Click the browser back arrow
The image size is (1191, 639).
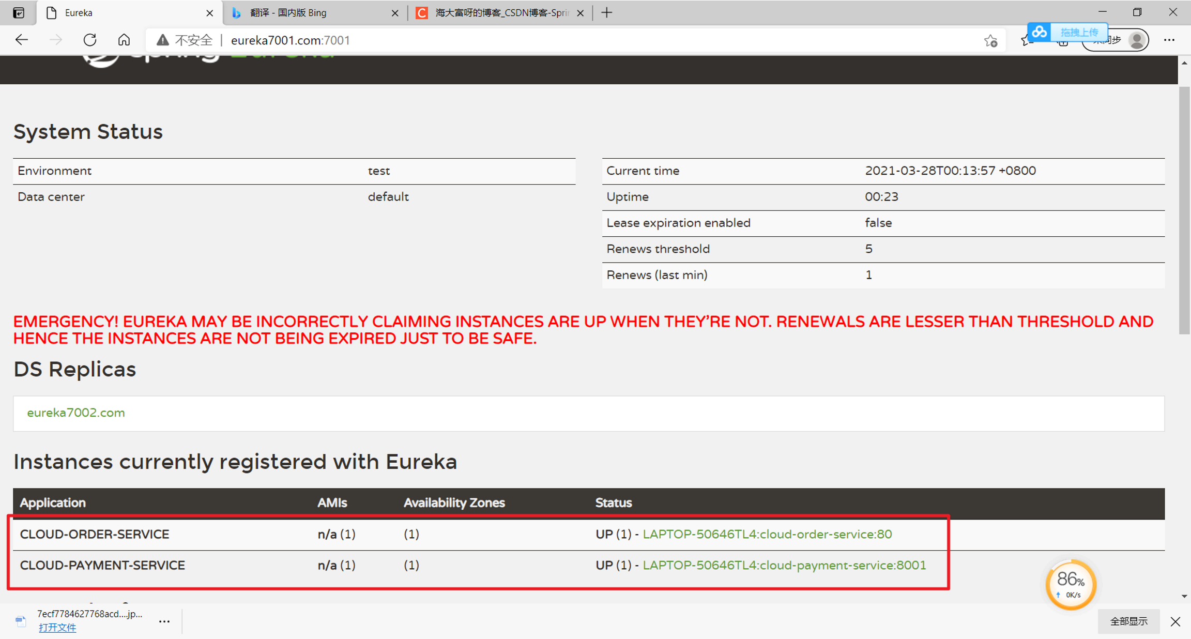(22, 40)
